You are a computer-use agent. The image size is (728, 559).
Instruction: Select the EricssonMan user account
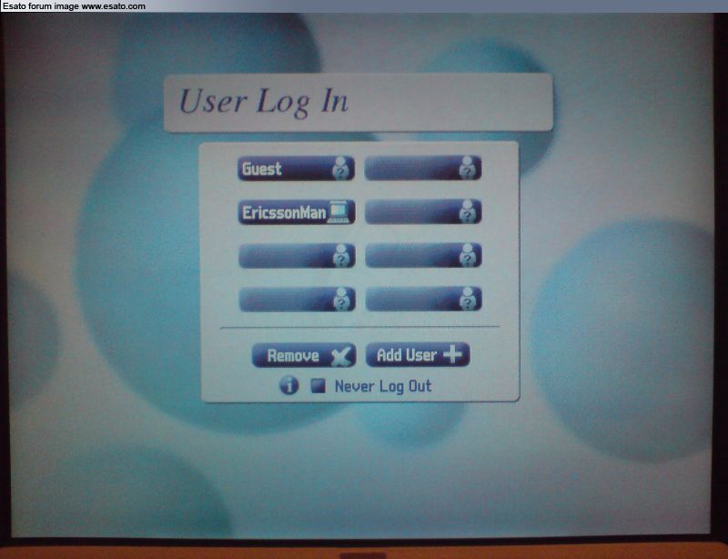pos(297,212)
